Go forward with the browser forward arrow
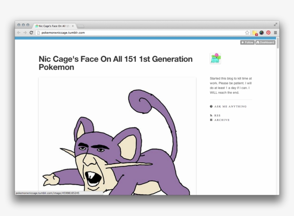 (x=25, y=33)
